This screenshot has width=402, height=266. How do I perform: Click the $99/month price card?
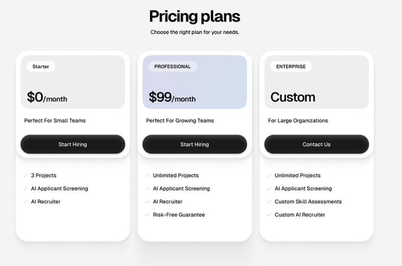pyautogui.click(x=195, y=82)
